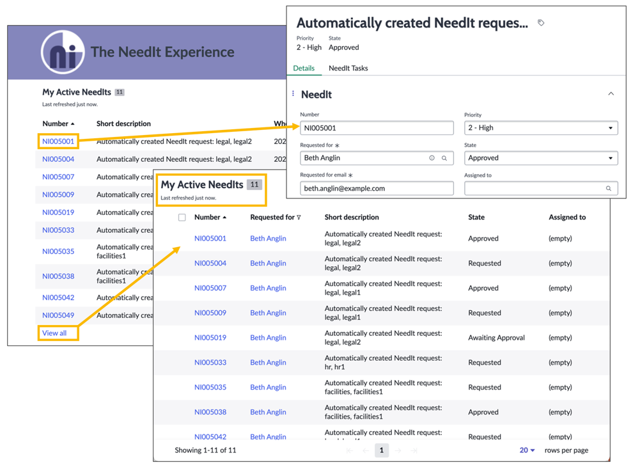The width and height of the screenshot is (633, 469).
Task: Click Beth Anglin link for NI005007
Action: tap(268, 288)
